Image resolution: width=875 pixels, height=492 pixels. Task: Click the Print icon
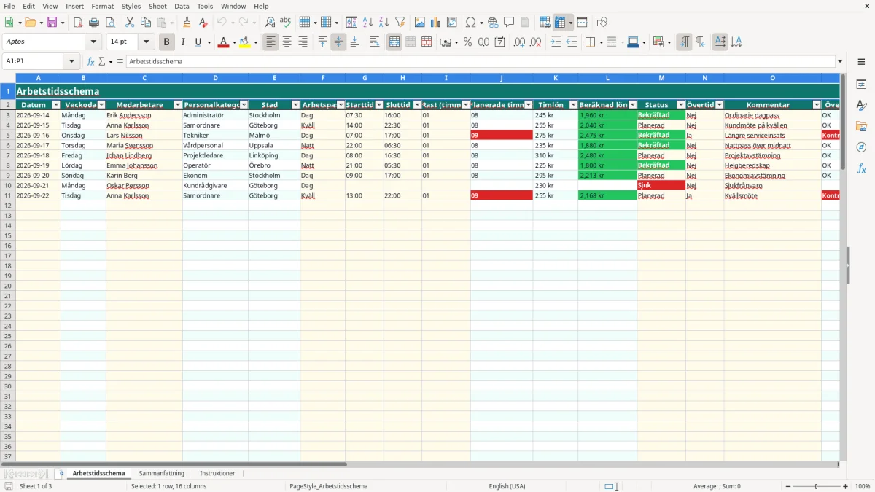[94, 23]
